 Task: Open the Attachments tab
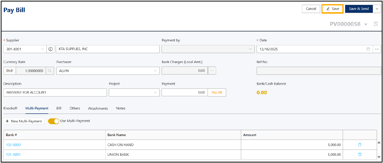(98, 108)
